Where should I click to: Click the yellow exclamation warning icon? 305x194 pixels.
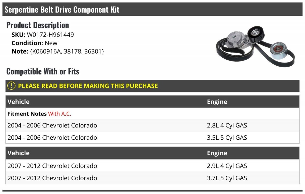[11, 86]
